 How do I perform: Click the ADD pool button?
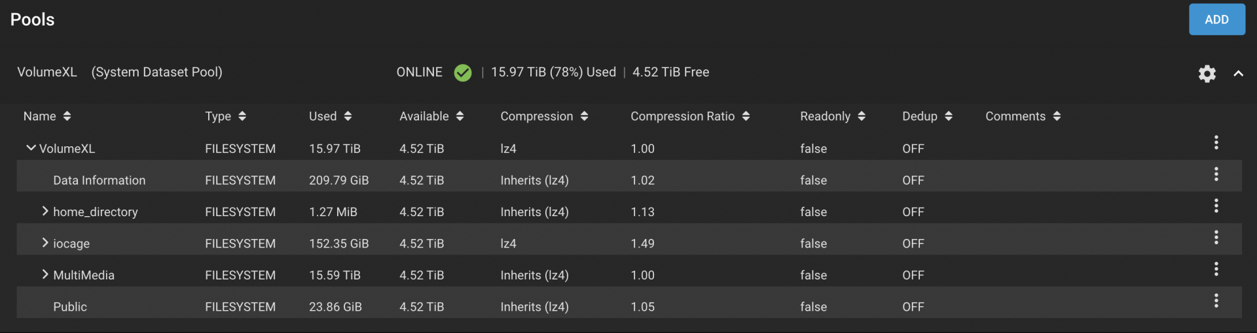click(x=1217, y=20)
